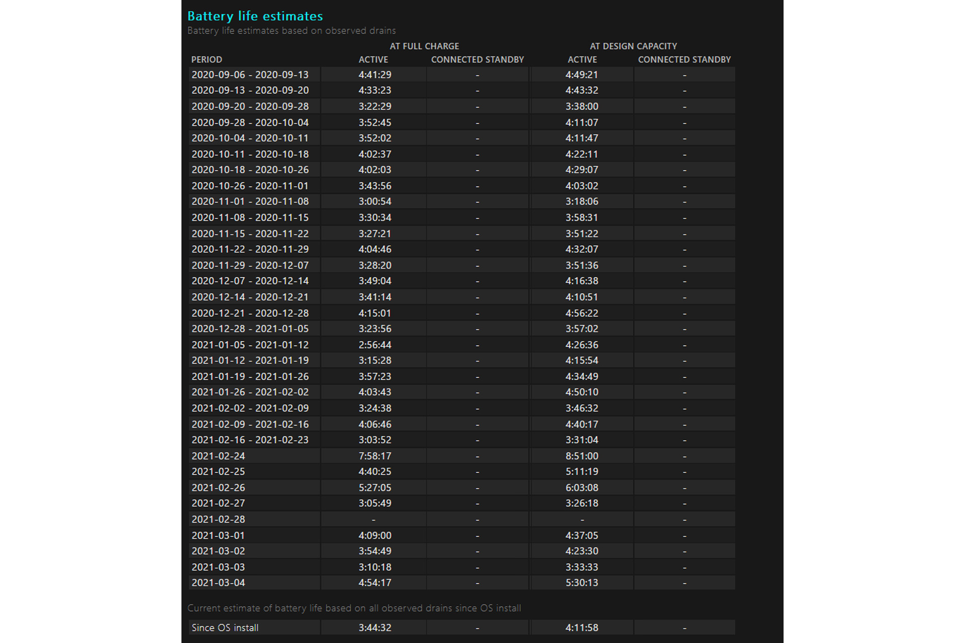
Task: Click the 6:03:08 design capacity value
Action: point(582,487)
